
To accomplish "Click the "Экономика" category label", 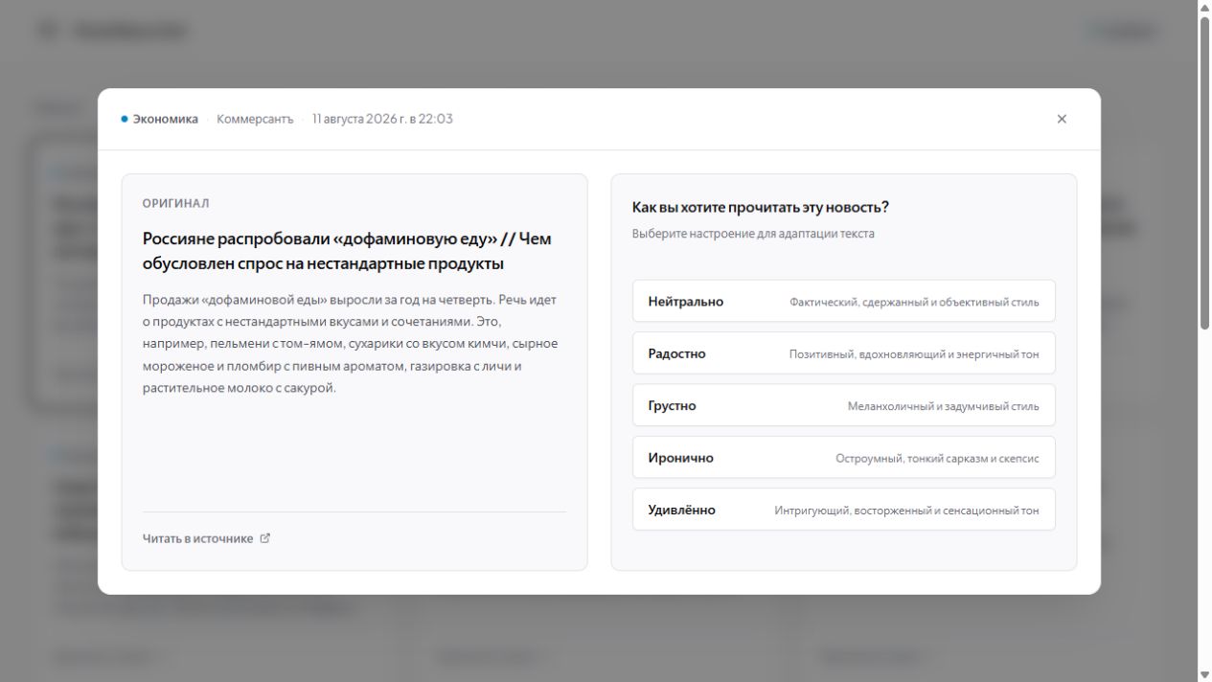I will point(165,120).
